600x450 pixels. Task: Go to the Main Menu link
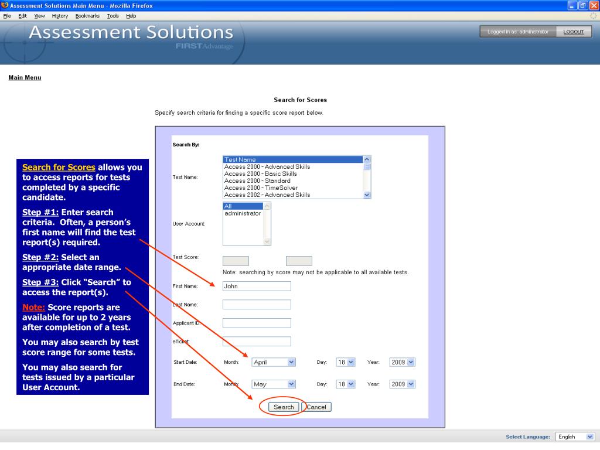pyautogui.click(x=25, y=78)
